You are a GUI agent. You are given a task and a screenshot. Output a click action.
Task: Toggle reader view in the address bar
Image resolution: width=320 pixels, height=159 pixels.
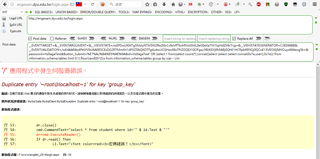click(x=72, y=4)
